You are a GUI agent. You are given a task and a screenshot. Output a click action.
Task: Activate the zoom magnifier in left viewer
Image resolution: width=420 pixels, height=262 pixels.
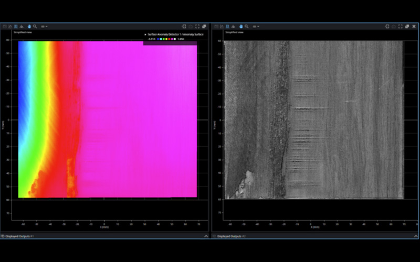pyautogui.click(x=35, y=26)
